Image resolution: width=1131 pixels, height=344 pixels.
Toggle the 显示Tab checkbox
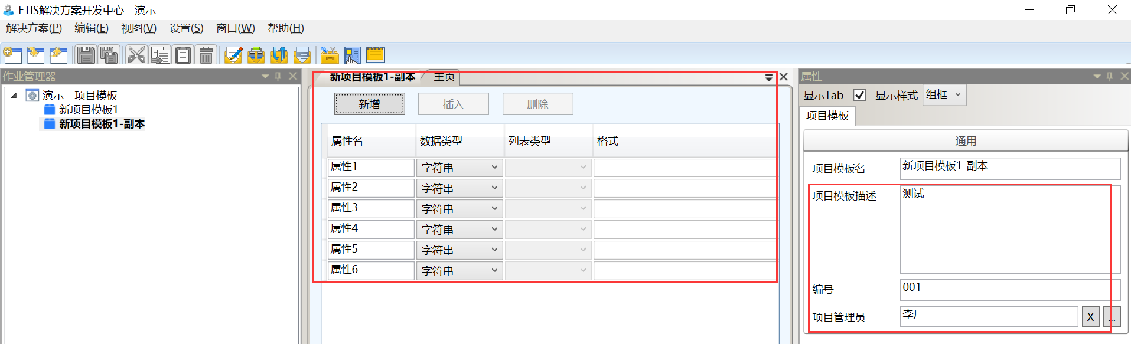pos(860,95)
